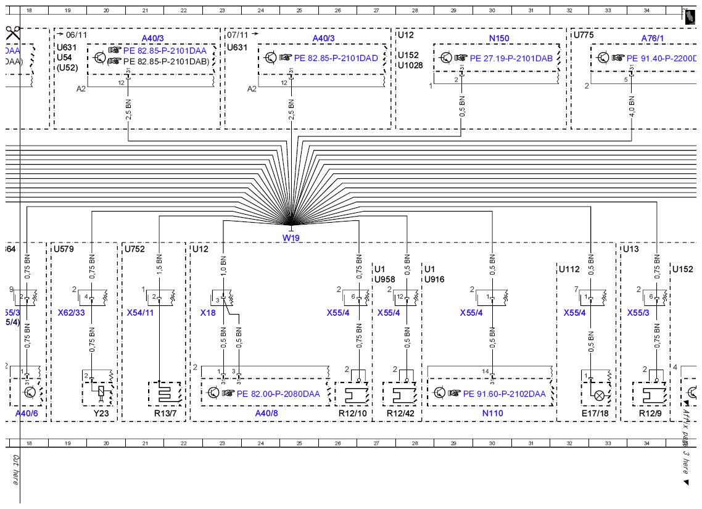Select the N110 component link
The width and height of the screenshot is (702, 509).
tap(492, 413)
